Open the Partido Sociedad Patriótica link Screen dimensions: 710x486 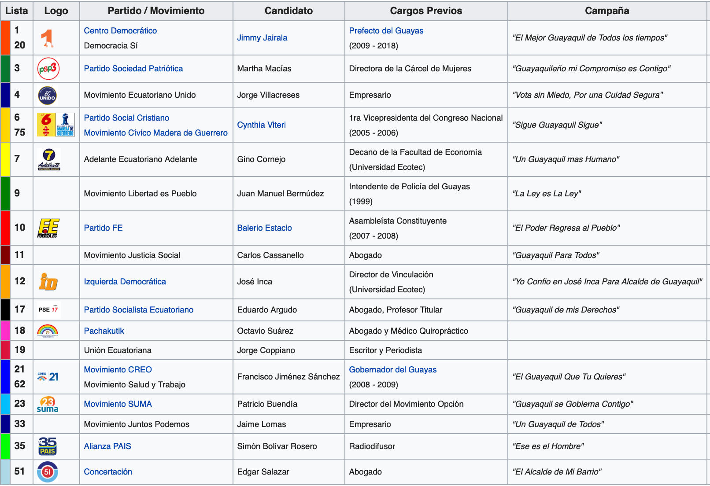click(x=133, y=69)
